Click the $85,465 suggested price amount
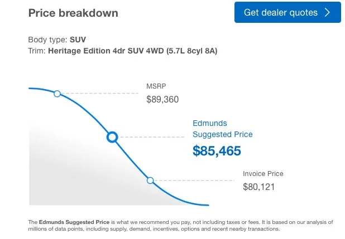The image size is (345, 239). [x=217, y=150]
